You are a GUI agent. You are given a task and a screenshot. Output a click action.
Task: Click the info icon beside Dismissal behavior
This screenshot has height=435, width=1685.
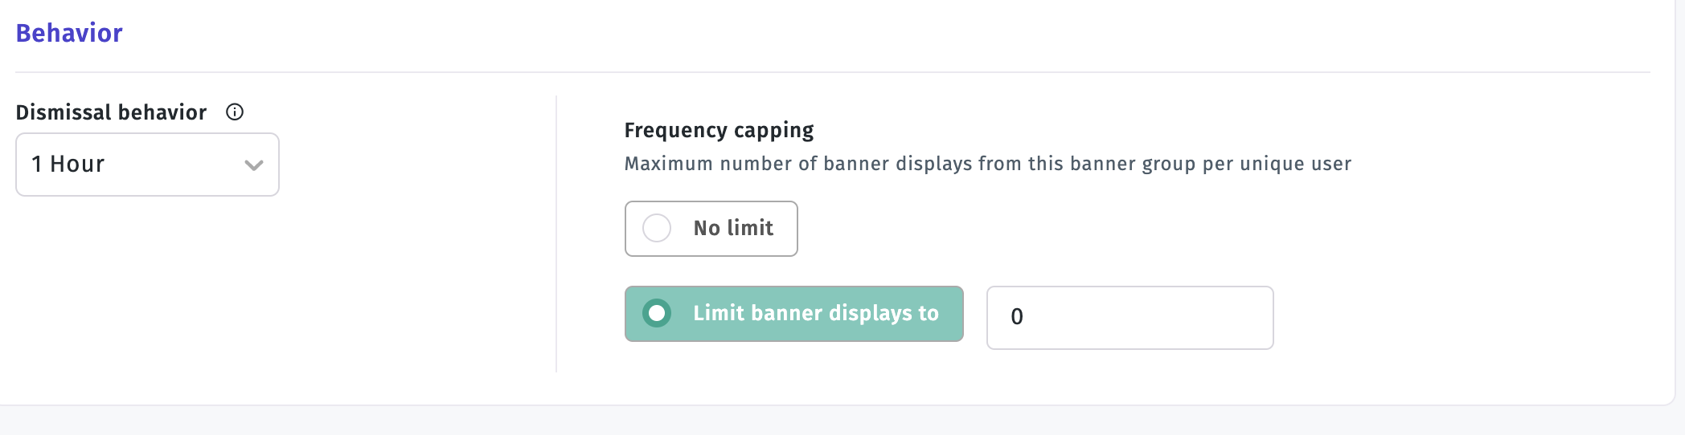point(235,112)
